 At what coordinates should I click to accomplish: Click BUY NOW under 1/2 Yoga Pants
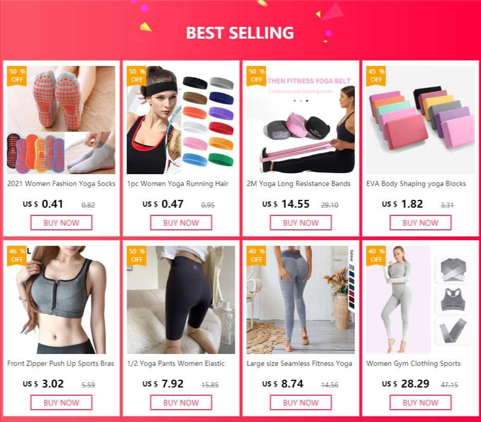coord(181,402)
